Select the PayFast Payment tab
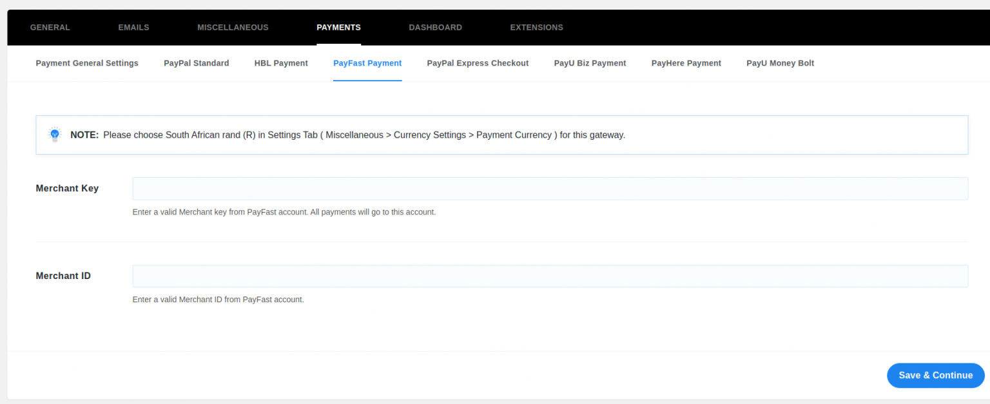The image size is (990, 404). [367, 63]
